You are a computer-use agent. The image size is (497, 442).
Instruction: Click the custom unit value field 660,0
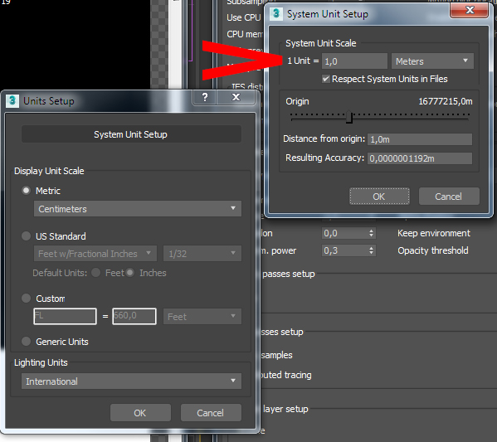click(x=134, y=316)
